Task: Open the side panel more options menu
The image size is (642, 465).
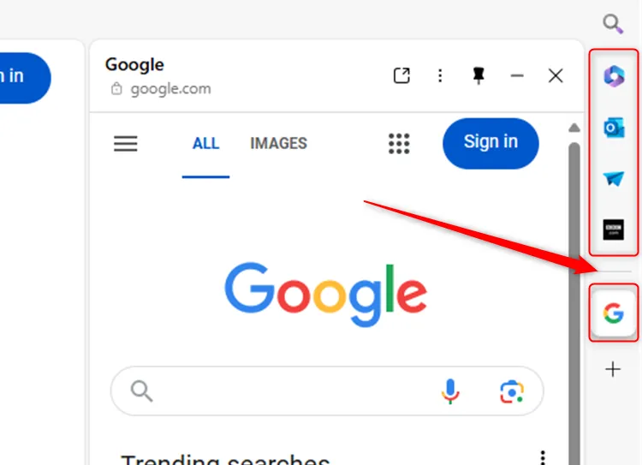Action: click(x=440, y=76)
